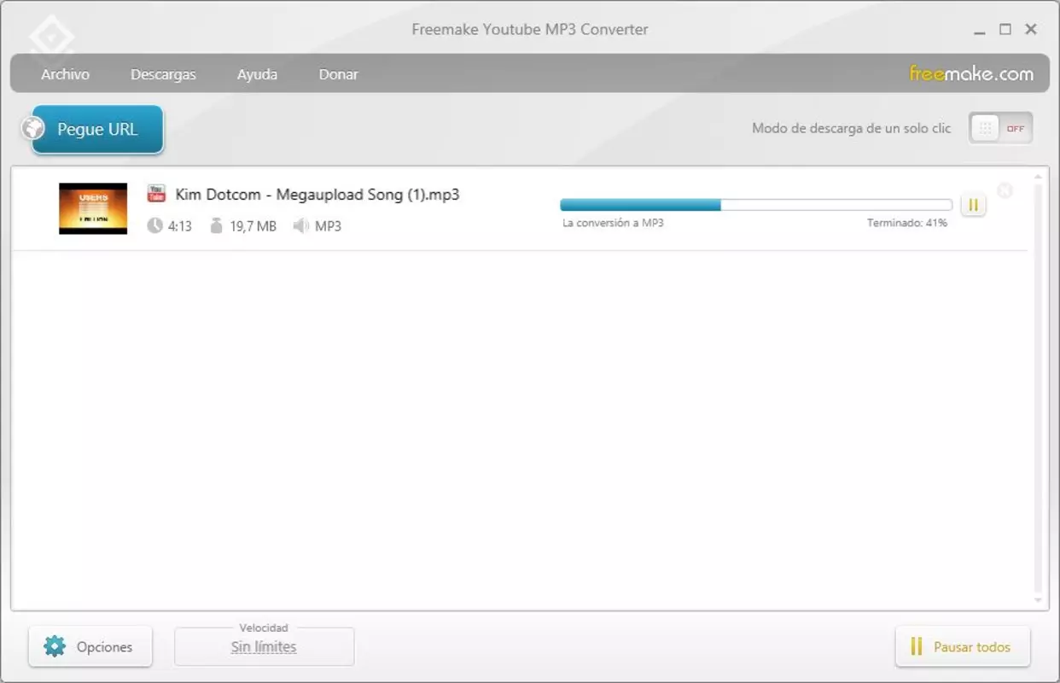Pause the Megaupload Song conversion
Screen dimensions: 1060x683
[x=973, y=205]
